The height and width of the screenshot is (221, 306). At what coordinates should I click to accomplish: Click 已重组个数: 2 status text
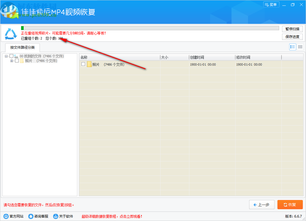[31, 38]
